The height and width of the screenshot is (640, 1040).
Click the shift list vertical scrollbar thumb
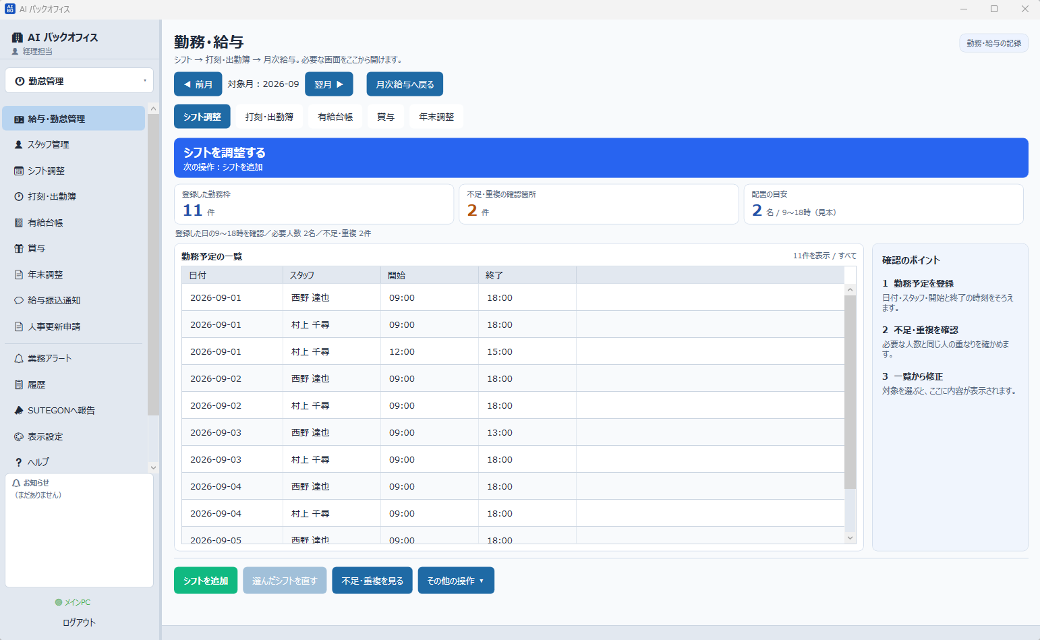[x=850, y=391]
